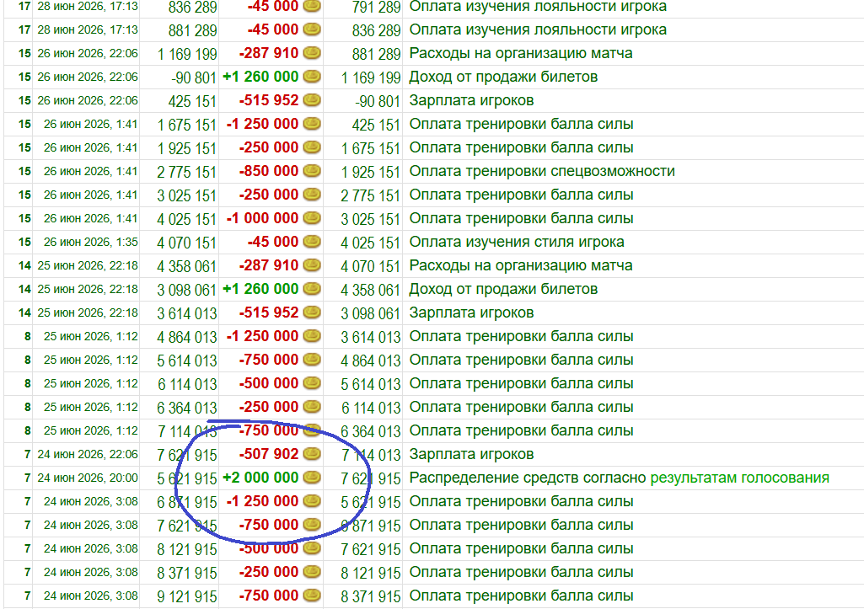Click coin icon beside -750 000 ending balance 4 864 013
The height and width of the screenshot is (609, 864).
click(x=312, y=360)
